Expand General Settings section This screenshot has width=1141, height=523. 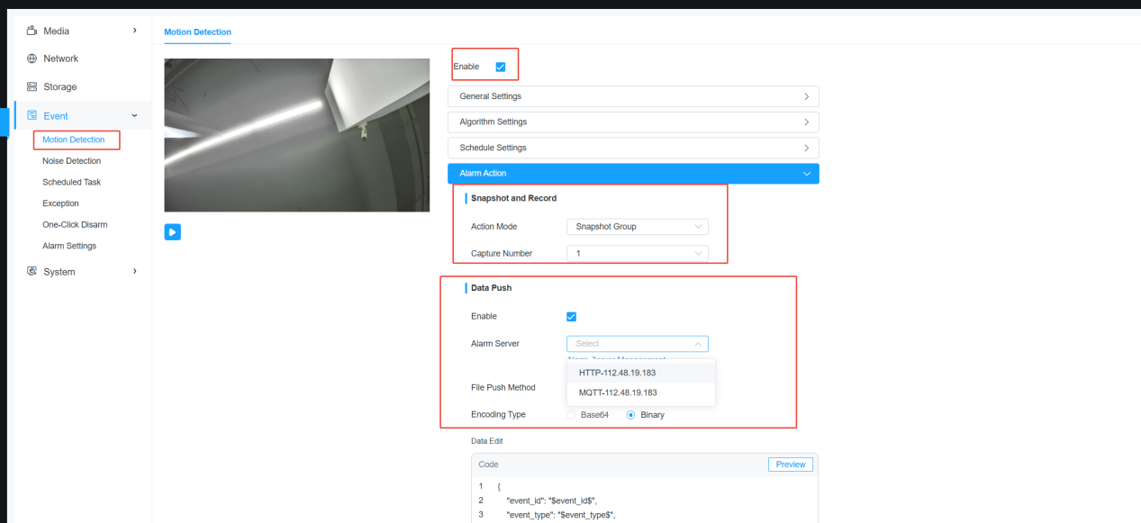(633, 96)
